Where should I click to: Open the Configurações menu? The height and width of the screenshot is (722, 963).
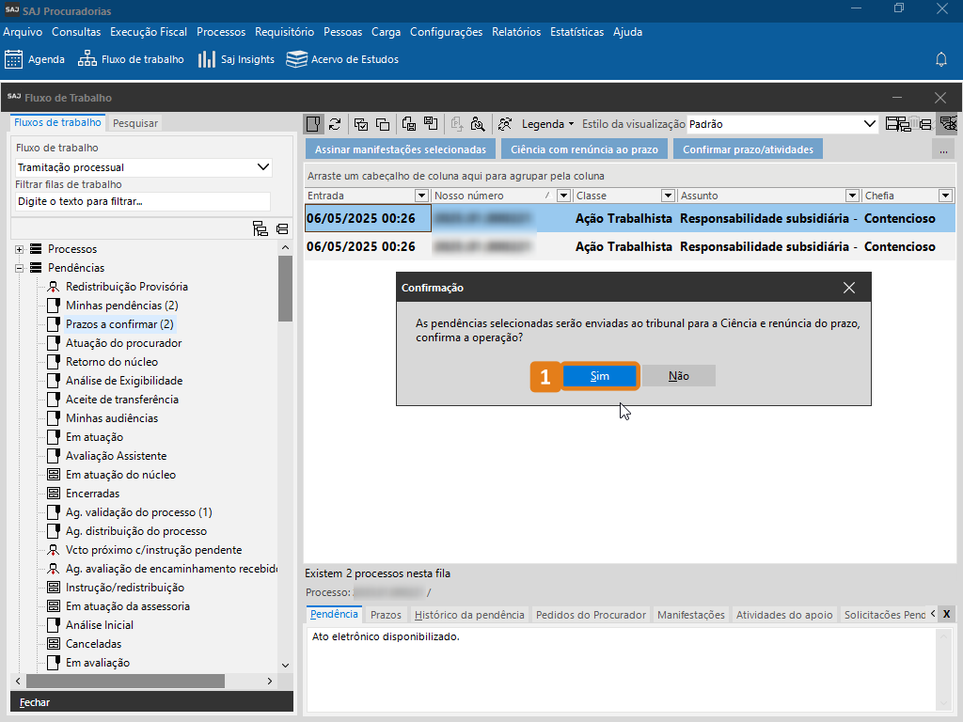(x=446, y=32)
